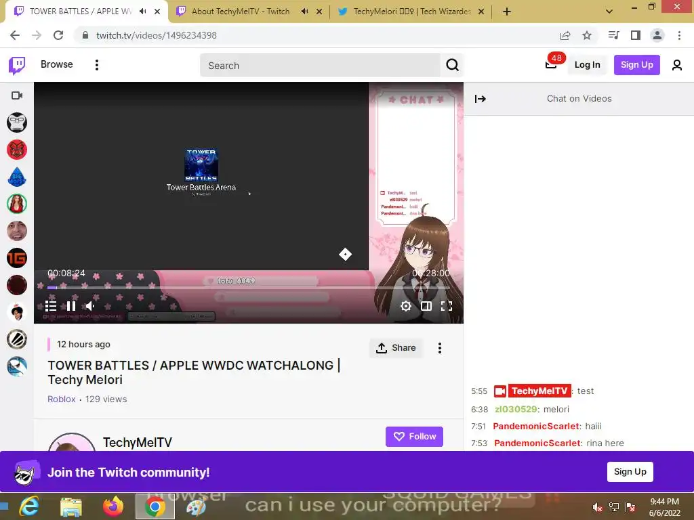
Task: Collapse the Chat on Videos panel
Action: 481,99
